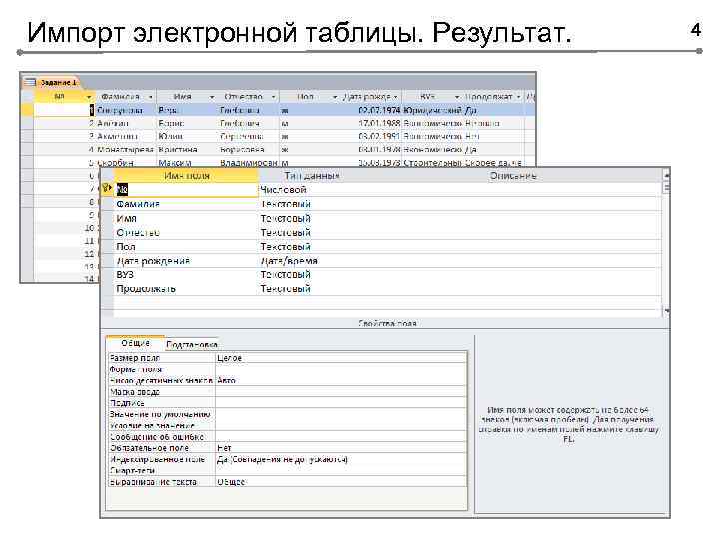
Task: Click the Обязательное поле value Нет
Action: coord(342,448)
